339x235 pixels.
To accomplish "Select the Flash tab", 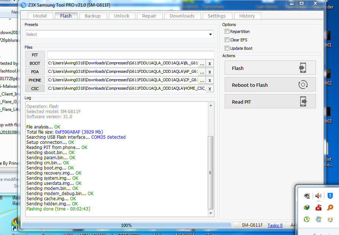I will click(x=66, y=16).
